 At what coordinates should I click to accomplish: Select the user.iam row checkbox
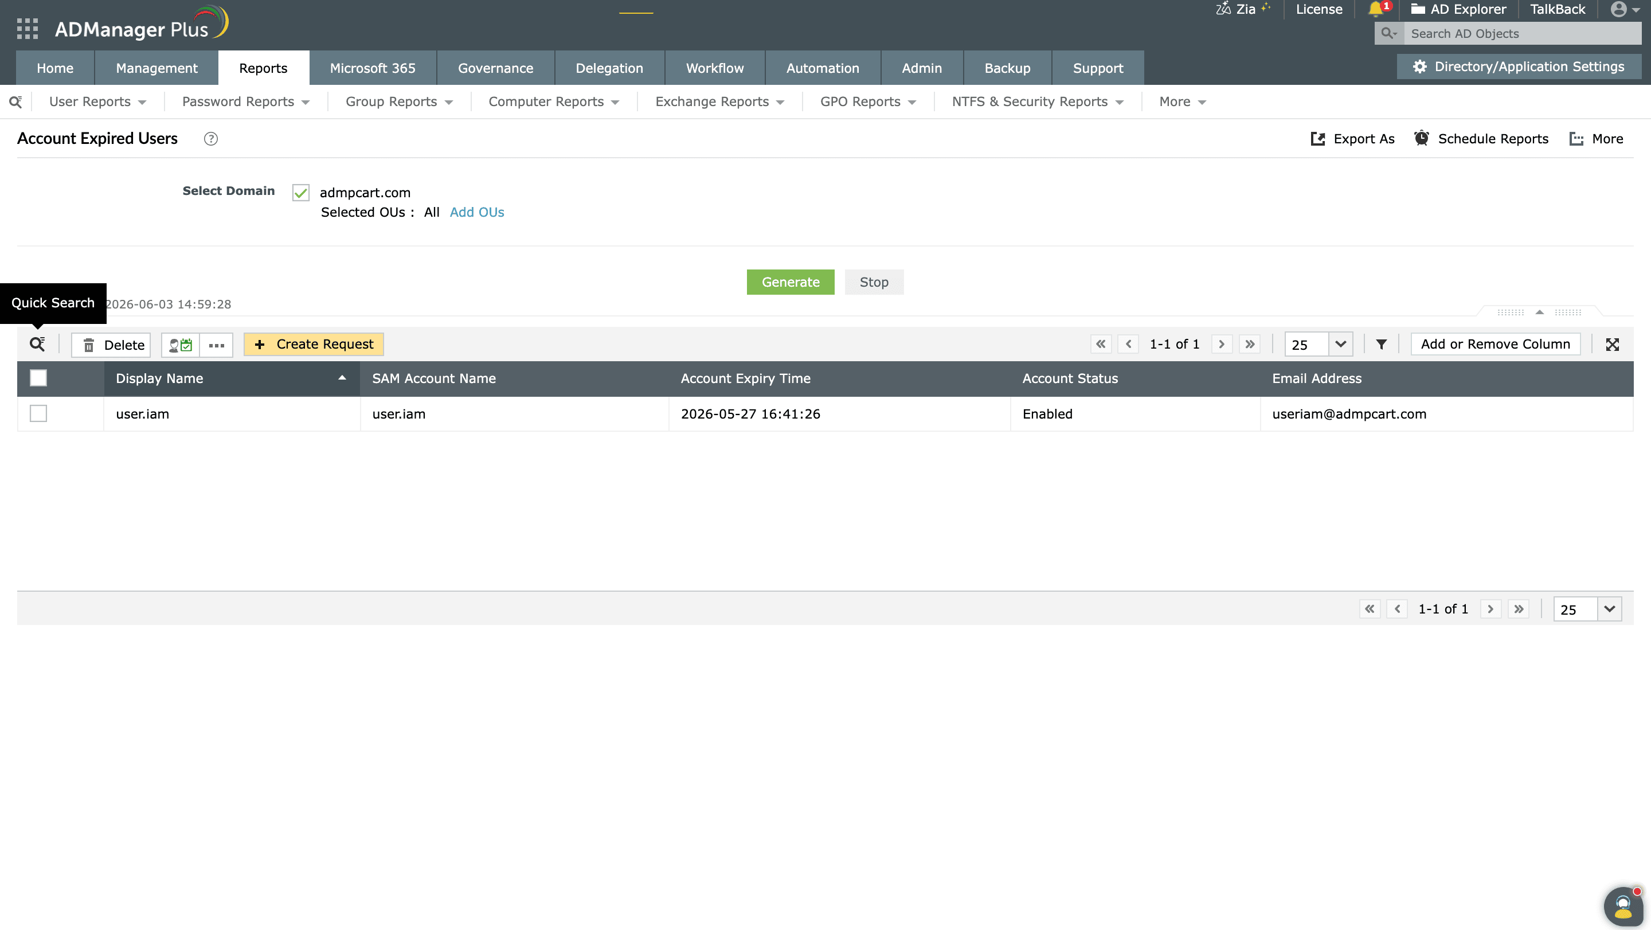[38, 413]
